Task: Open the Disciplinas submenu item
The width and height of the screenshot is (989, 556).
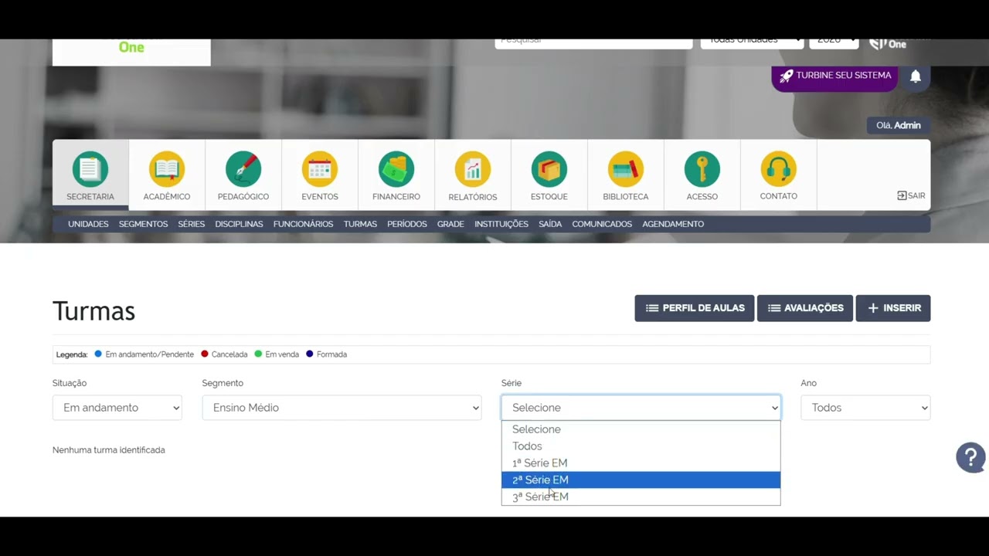Action: coord(239,224)
